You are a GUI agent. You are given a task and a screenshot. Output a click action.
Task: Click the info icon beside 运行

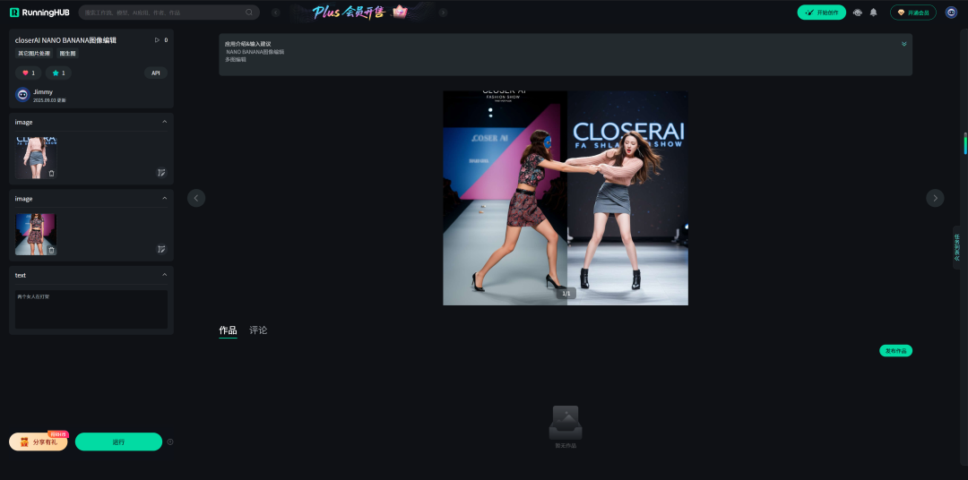click(x=170, y=441)
